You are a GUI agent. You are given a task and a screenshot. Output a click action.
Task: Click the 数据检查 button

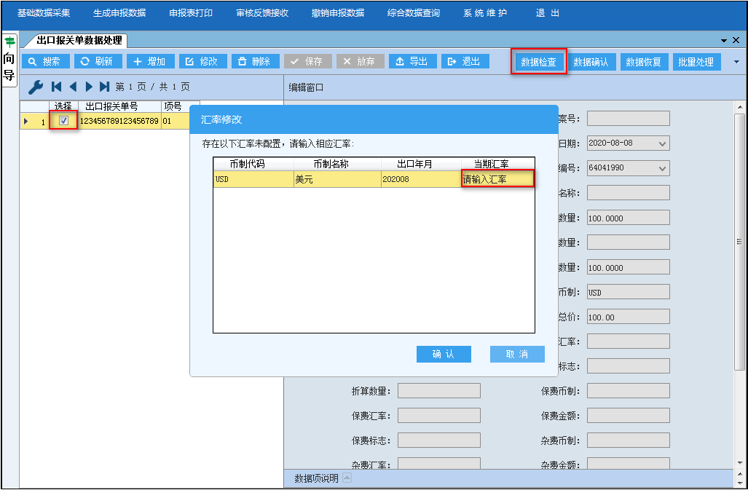pyautogui.click(x=539, y=63)
